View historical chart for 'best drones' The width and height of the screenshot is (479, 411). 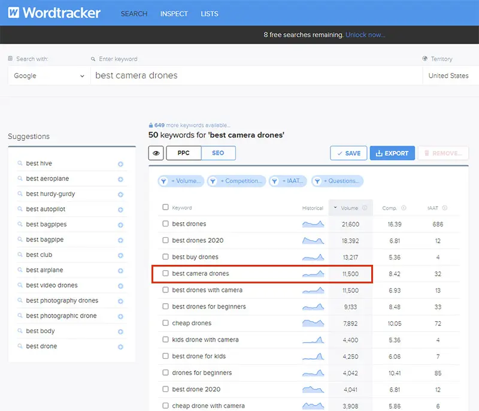[313, 224]
